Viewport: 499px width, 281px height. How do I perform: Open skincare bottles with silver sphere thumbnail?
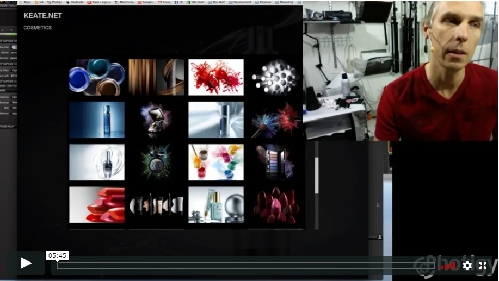point(216,205)
